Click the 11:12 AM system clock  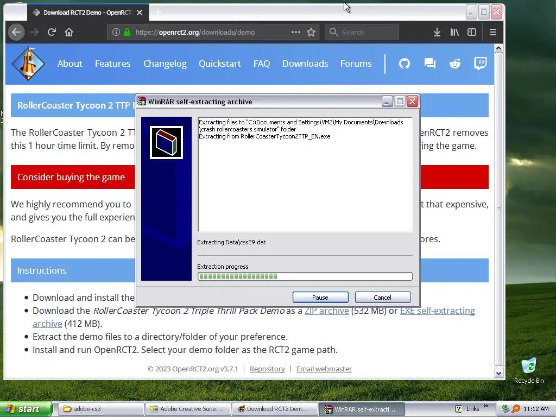pyautogui.click(x=536, y=409)
